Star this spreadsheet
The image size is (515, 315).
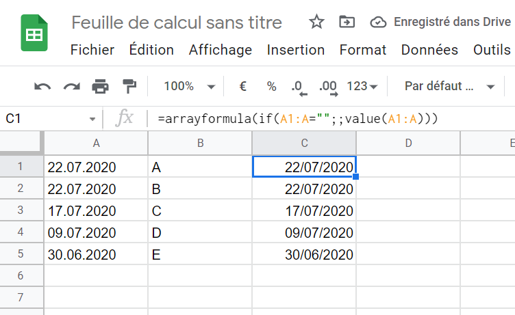click(x=316, y=22)
